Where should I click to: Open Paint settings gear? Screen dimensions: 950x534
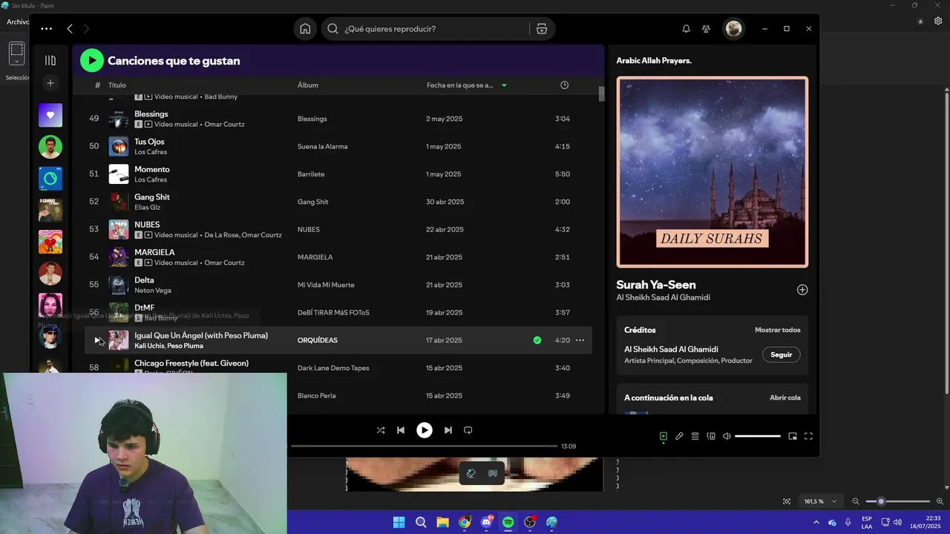tap(939, 22)
